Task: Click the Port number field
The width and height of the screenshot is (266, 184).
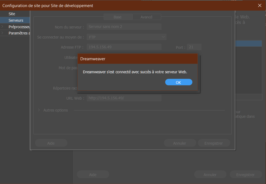Action: pos(194,47)
